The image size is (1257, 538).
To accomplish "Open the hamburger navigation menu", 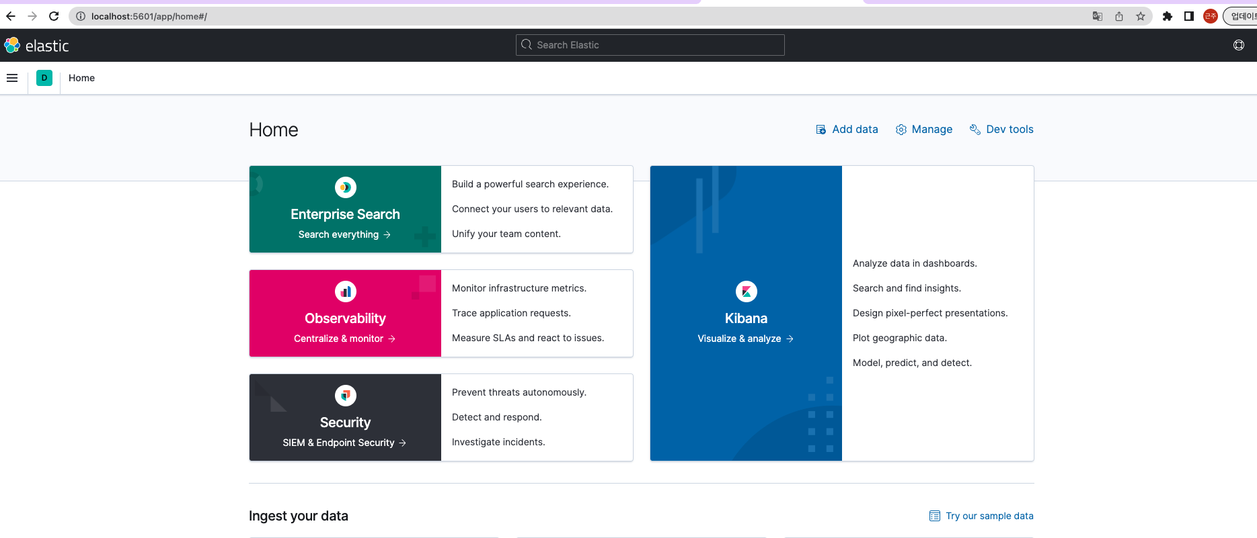I will 12,78.
